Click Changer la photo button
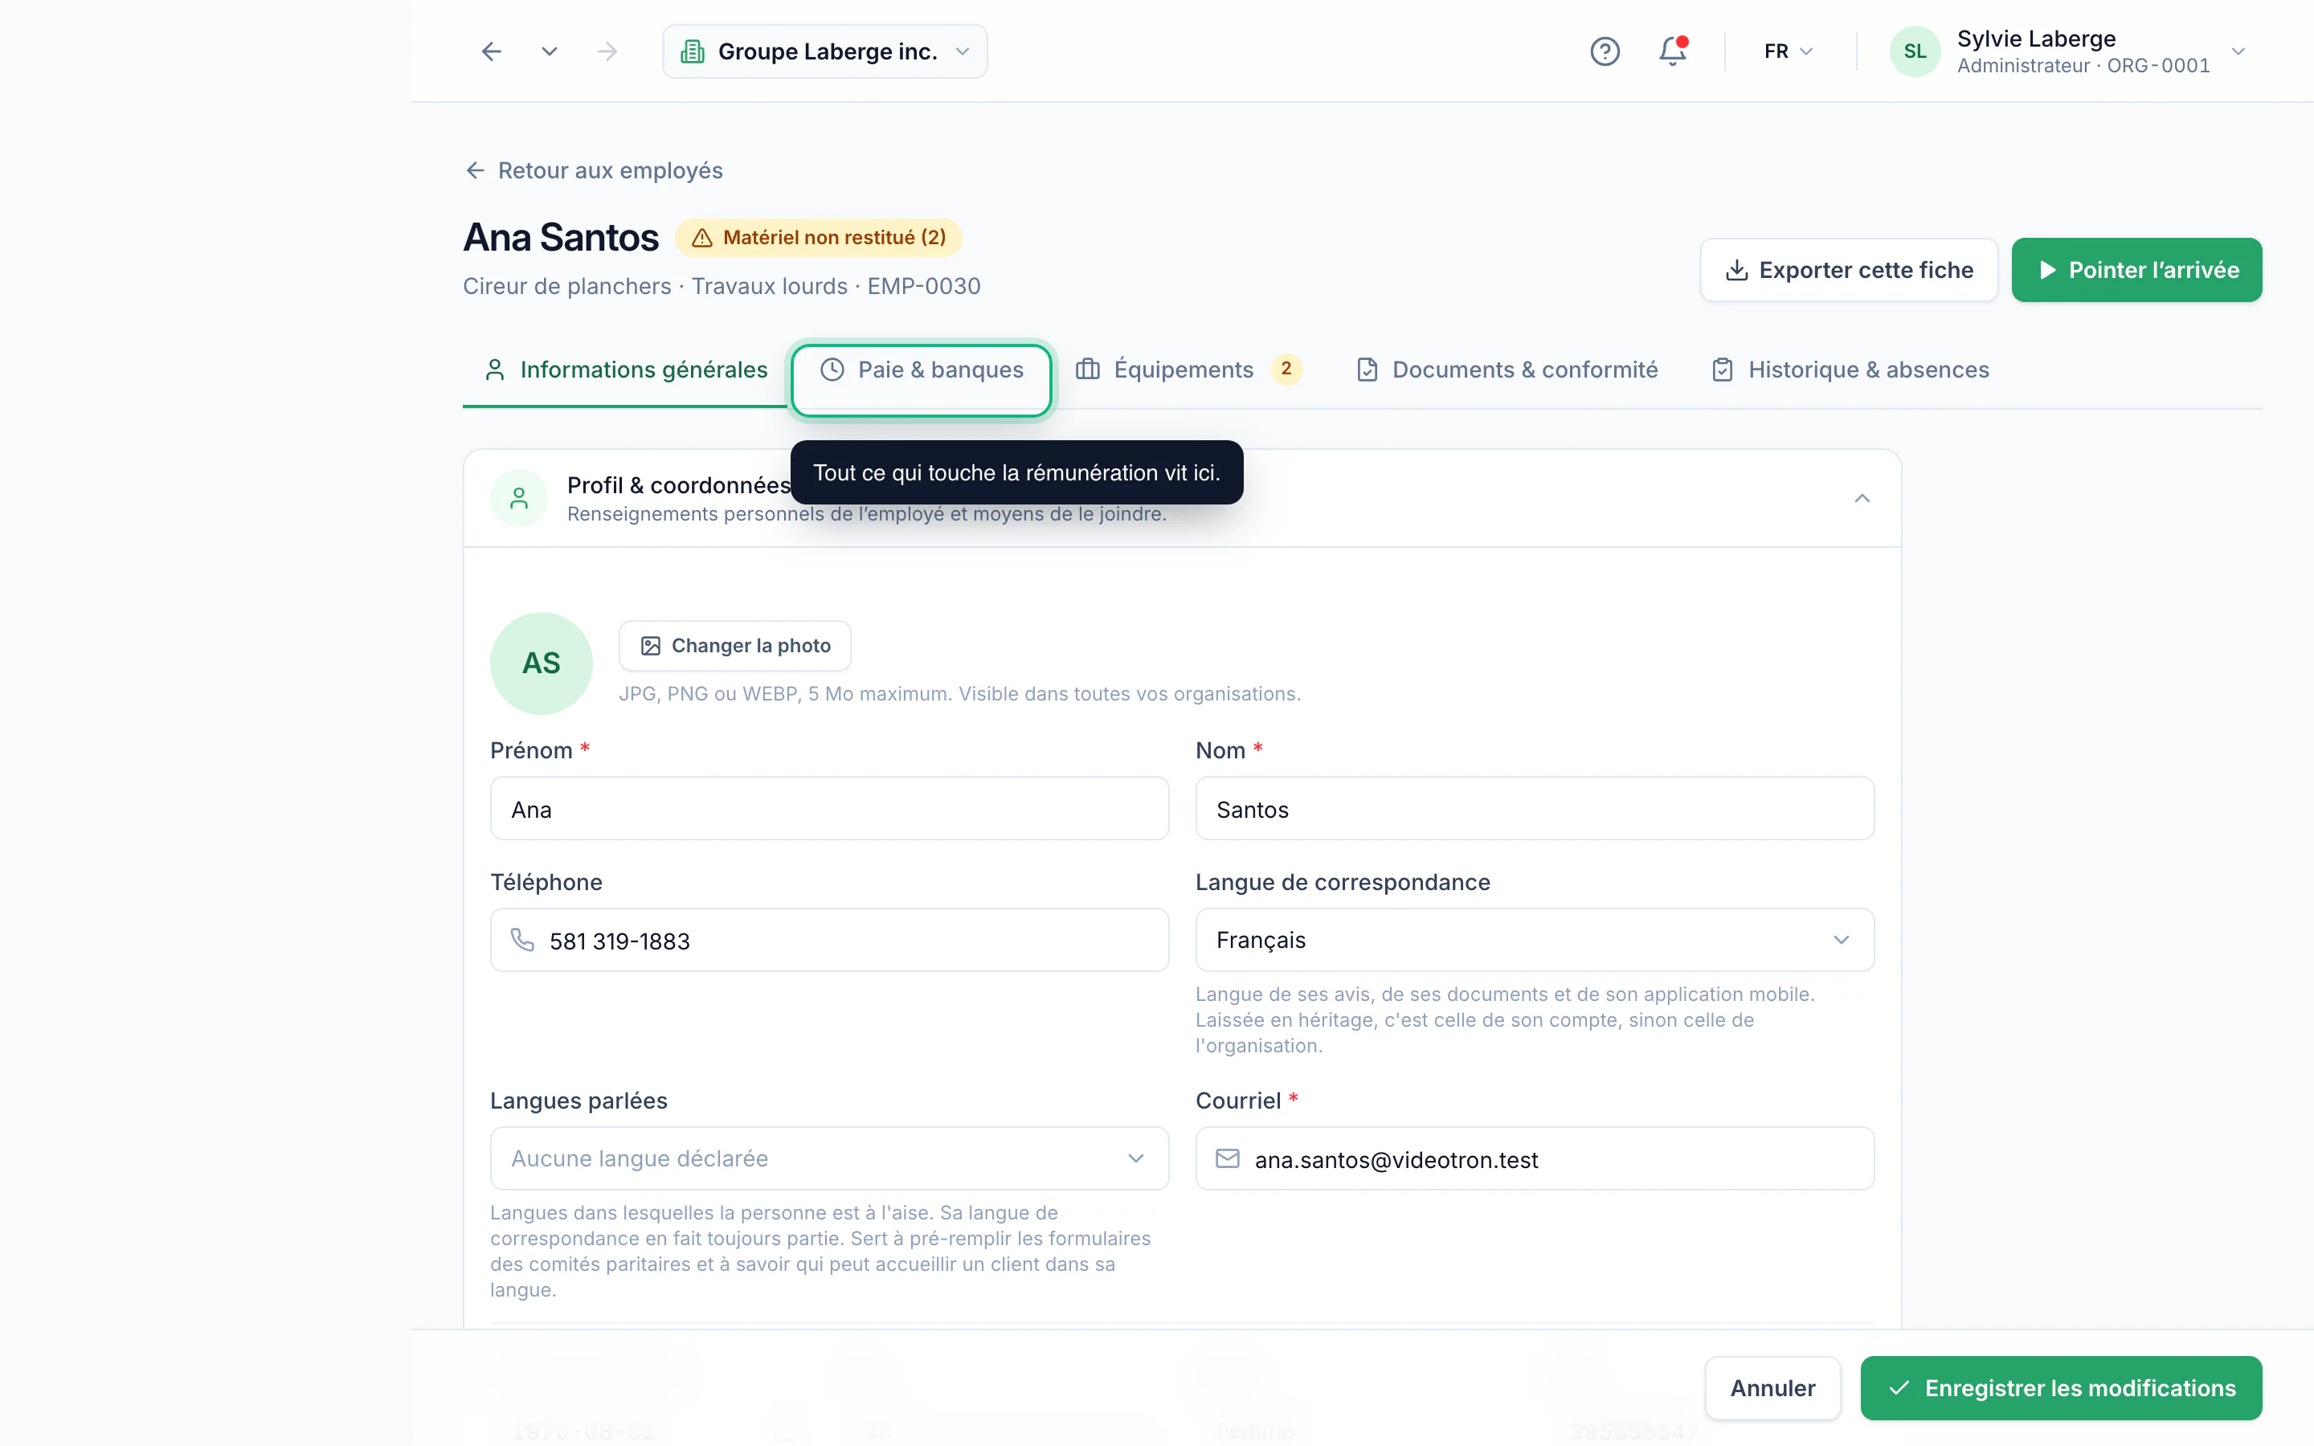 pyautogui.click(x=734, y=646)
